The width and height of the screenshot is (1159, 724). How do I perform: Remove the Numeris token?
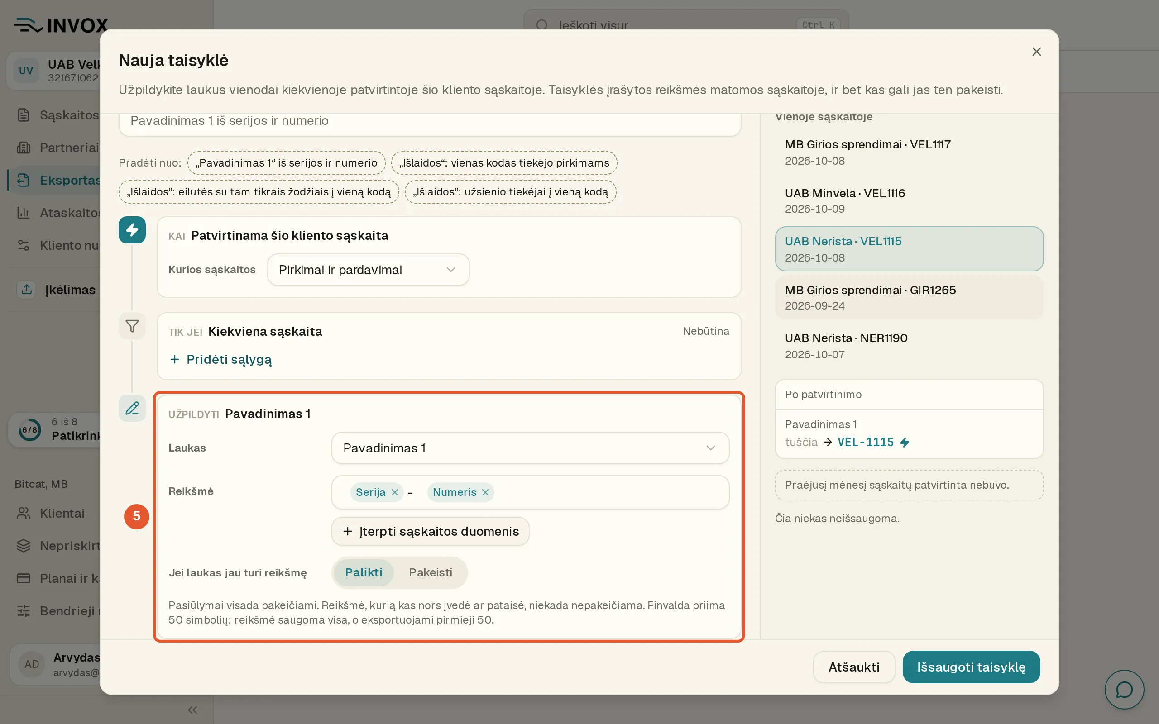[485, 492]
